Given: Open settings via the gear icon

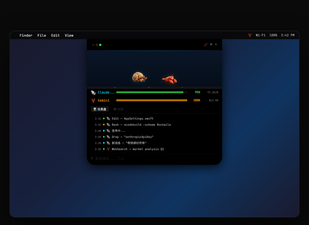Looking at the screenshot, I should coord(211,44).
